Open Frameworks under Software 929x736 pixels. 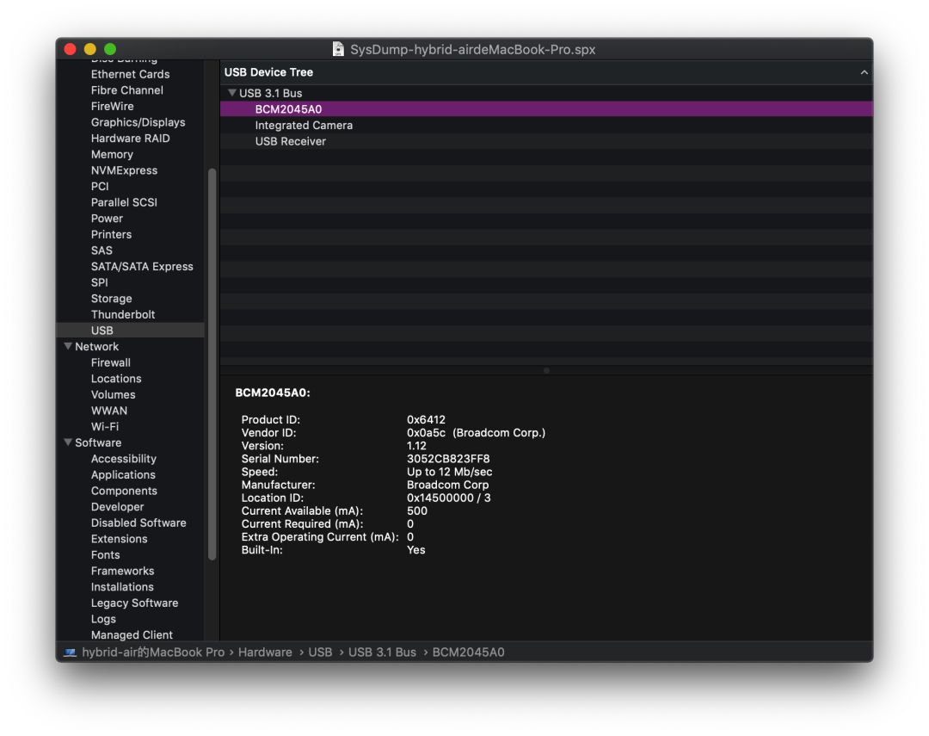(123, 571)
